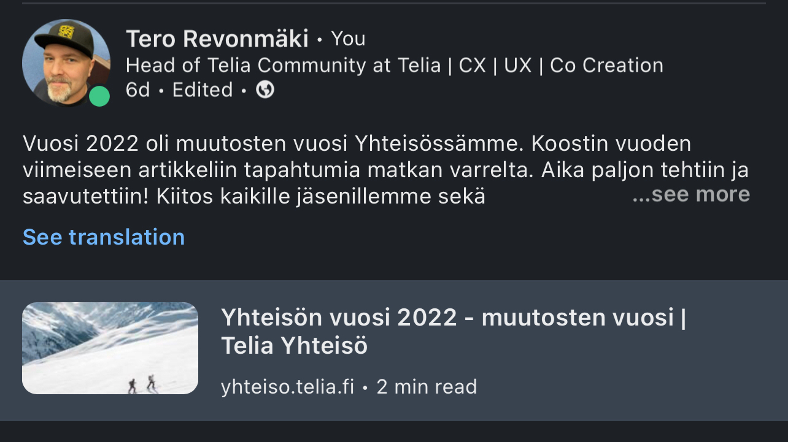This screenshot has height=442, width=788.
Task: Click the "Telia Yhteisö" title line
Action: click(294, 346)
